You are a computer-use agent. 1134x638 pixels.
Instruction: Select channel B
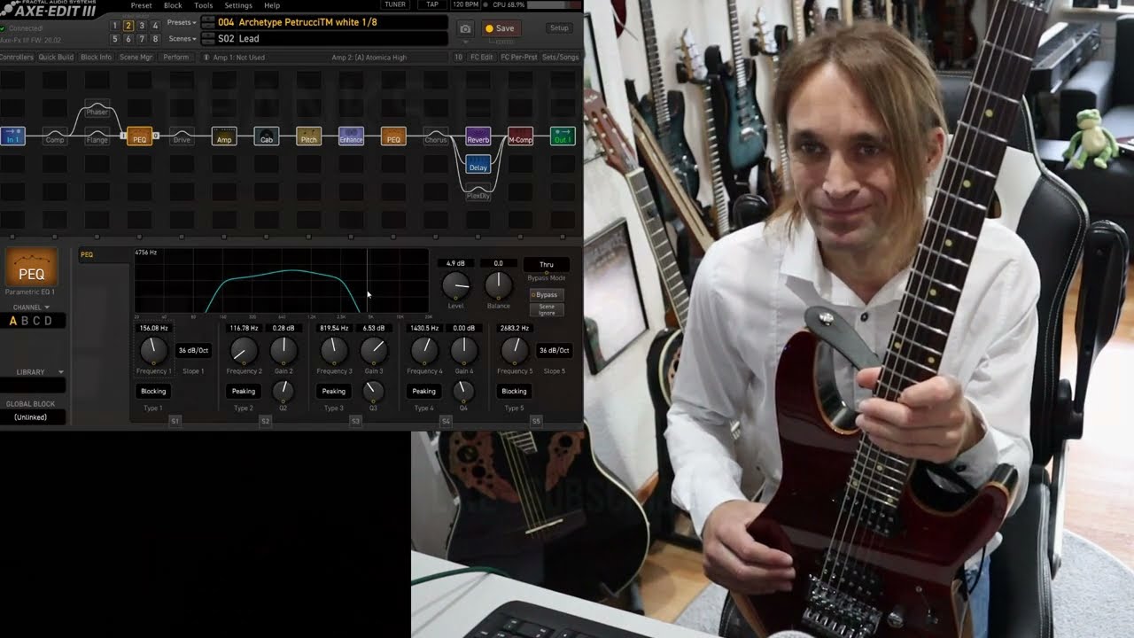[x=25, y=321]
